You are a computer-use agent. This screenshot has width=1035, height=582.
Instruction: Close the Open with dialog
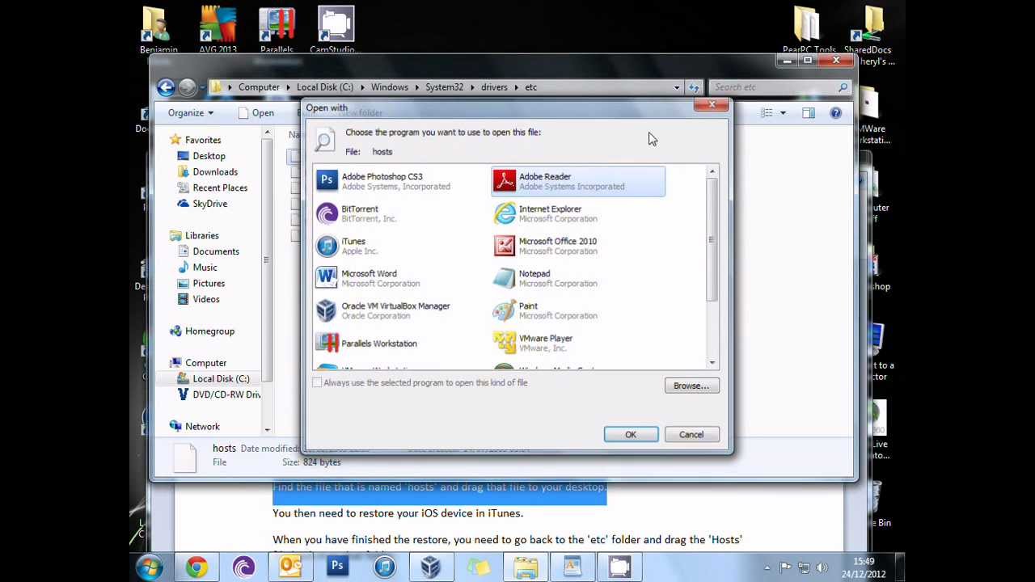(712, 105)
